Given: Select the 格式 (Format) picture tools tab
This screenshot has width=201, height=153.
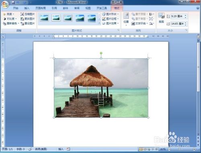Looking at the screenshot, I should [x=117, y=8].
